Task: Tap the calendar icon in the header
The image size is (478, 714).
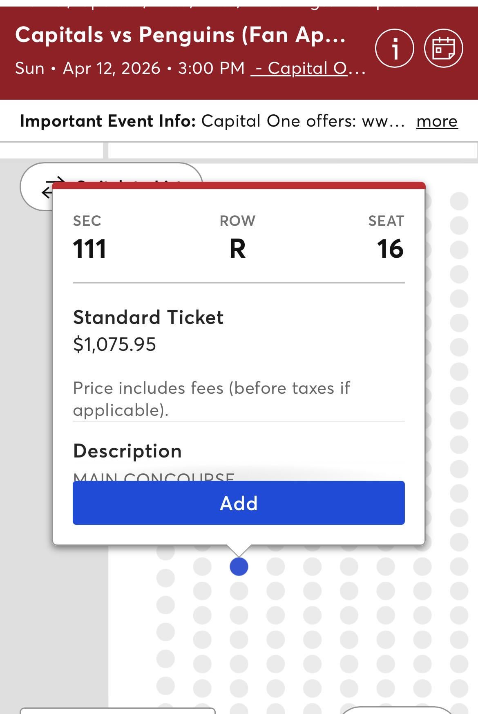Action: [443, 48]
